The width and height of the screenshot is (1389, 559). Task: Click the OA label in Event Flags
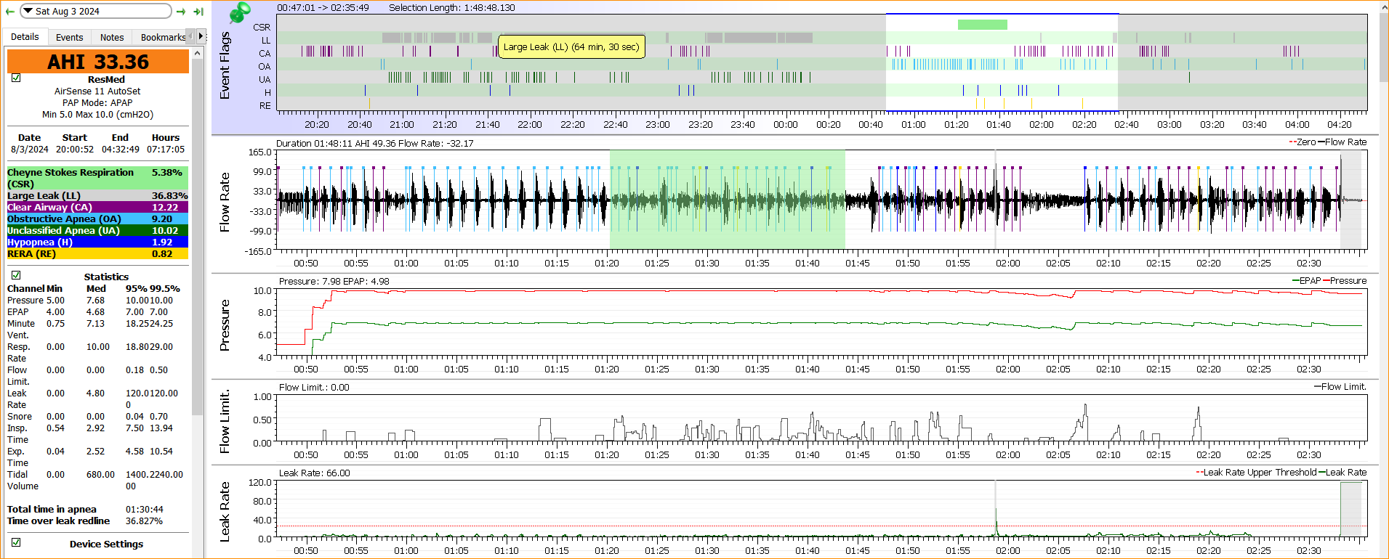point(265,66)
